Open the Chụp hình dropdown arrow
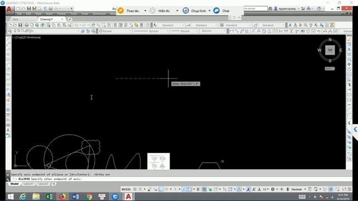The image size is (358, 201). 209,11
